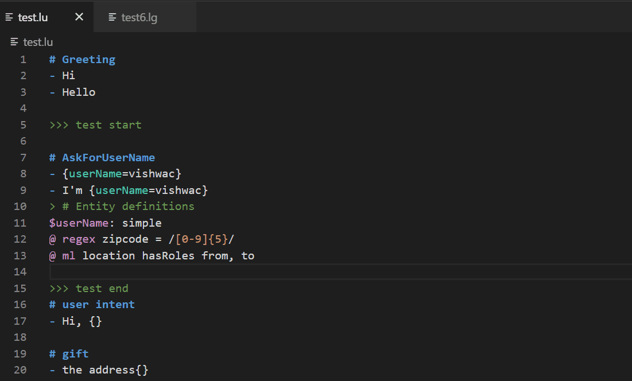The width and height of the screenshot is (632, 381).
Task: Click the test.lu breadcrumb label
Action: click(38, 41)
